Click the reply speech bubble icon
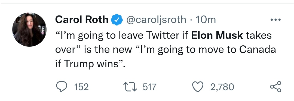 [62, 87]
